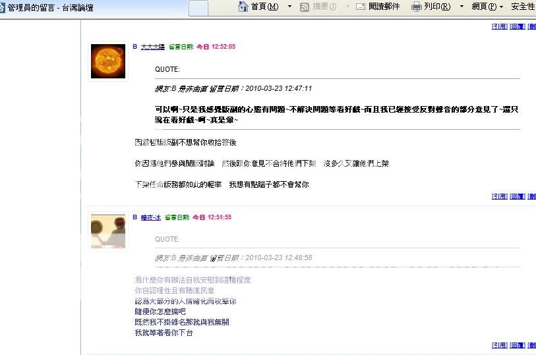Click the page favicon on the tab
The width and height of the screenshot is (536, 355).
[2, 7]
